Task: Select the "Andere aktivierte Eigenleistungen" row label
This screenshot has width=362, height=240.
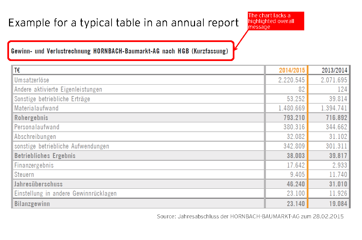Action: click(58, 89)
